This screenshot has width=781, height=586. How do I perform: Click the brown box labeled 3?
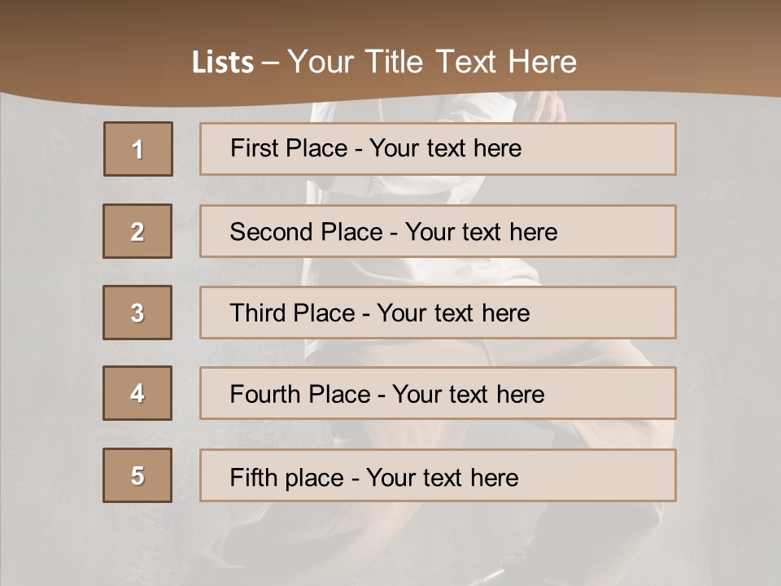click(137, 313)
